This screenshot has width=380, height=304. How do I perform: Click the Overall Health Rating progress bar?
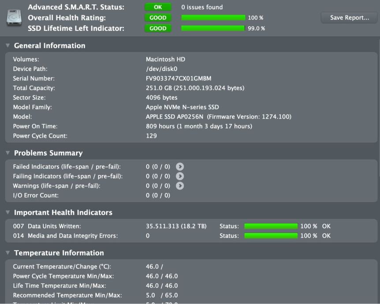coord(213,18)
